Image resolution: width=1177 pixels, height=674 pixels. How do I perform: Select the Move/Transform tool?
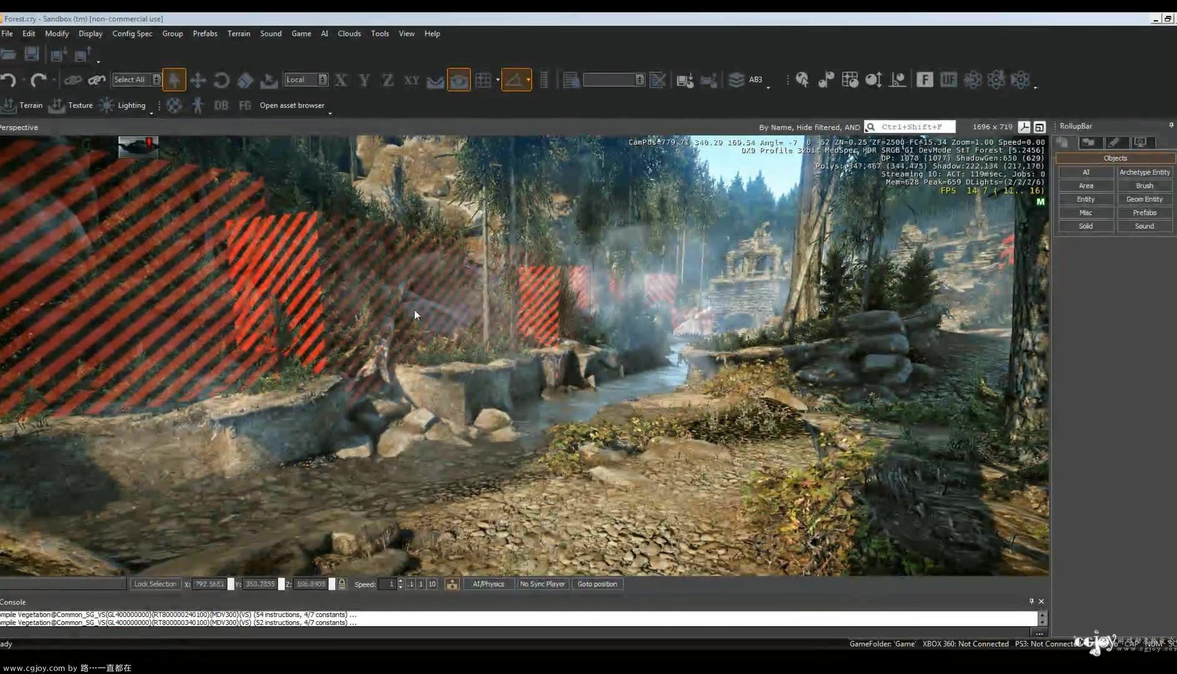point(197,79)
